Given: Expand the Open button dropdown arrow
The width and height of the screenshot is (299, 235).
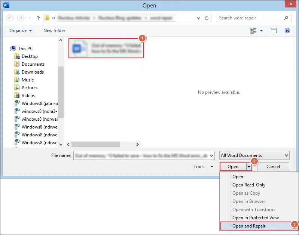Looking at the screenshot, I should tap(249, 167).
